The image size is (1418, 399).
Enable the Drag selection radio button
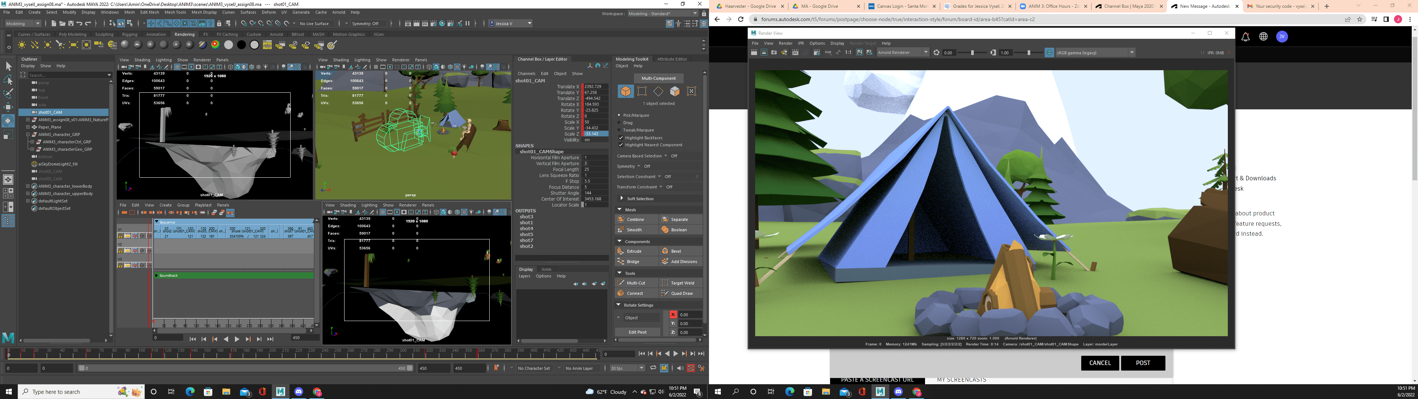619,122
